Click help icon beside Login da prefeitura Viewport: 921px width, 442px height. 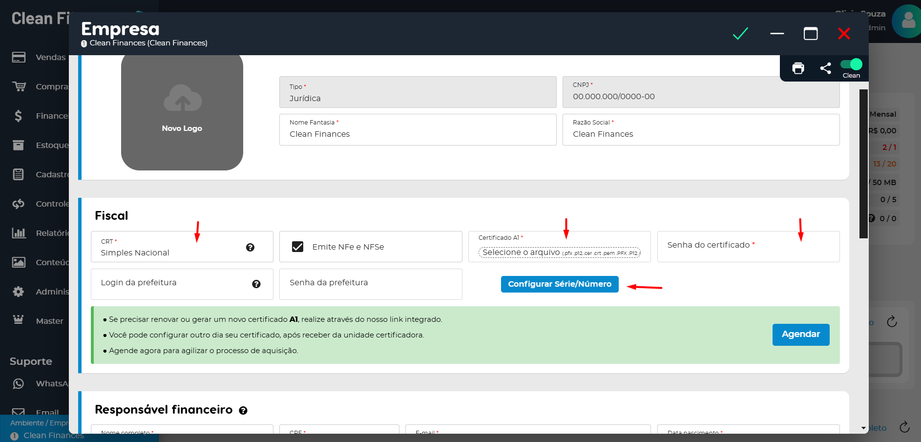point(256,284)
